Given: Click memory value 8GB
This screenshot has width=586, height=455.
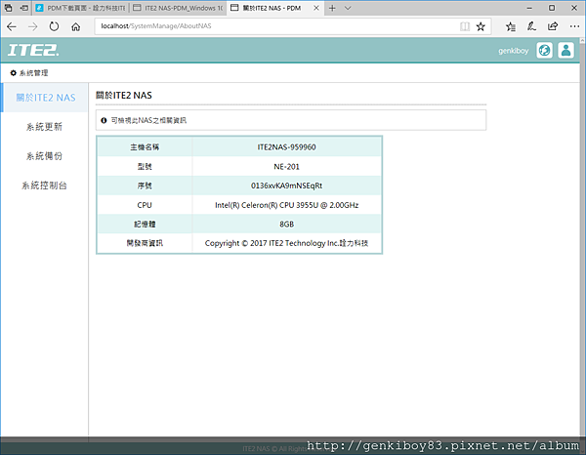Looking at the screenshot, I should [286, 225].
